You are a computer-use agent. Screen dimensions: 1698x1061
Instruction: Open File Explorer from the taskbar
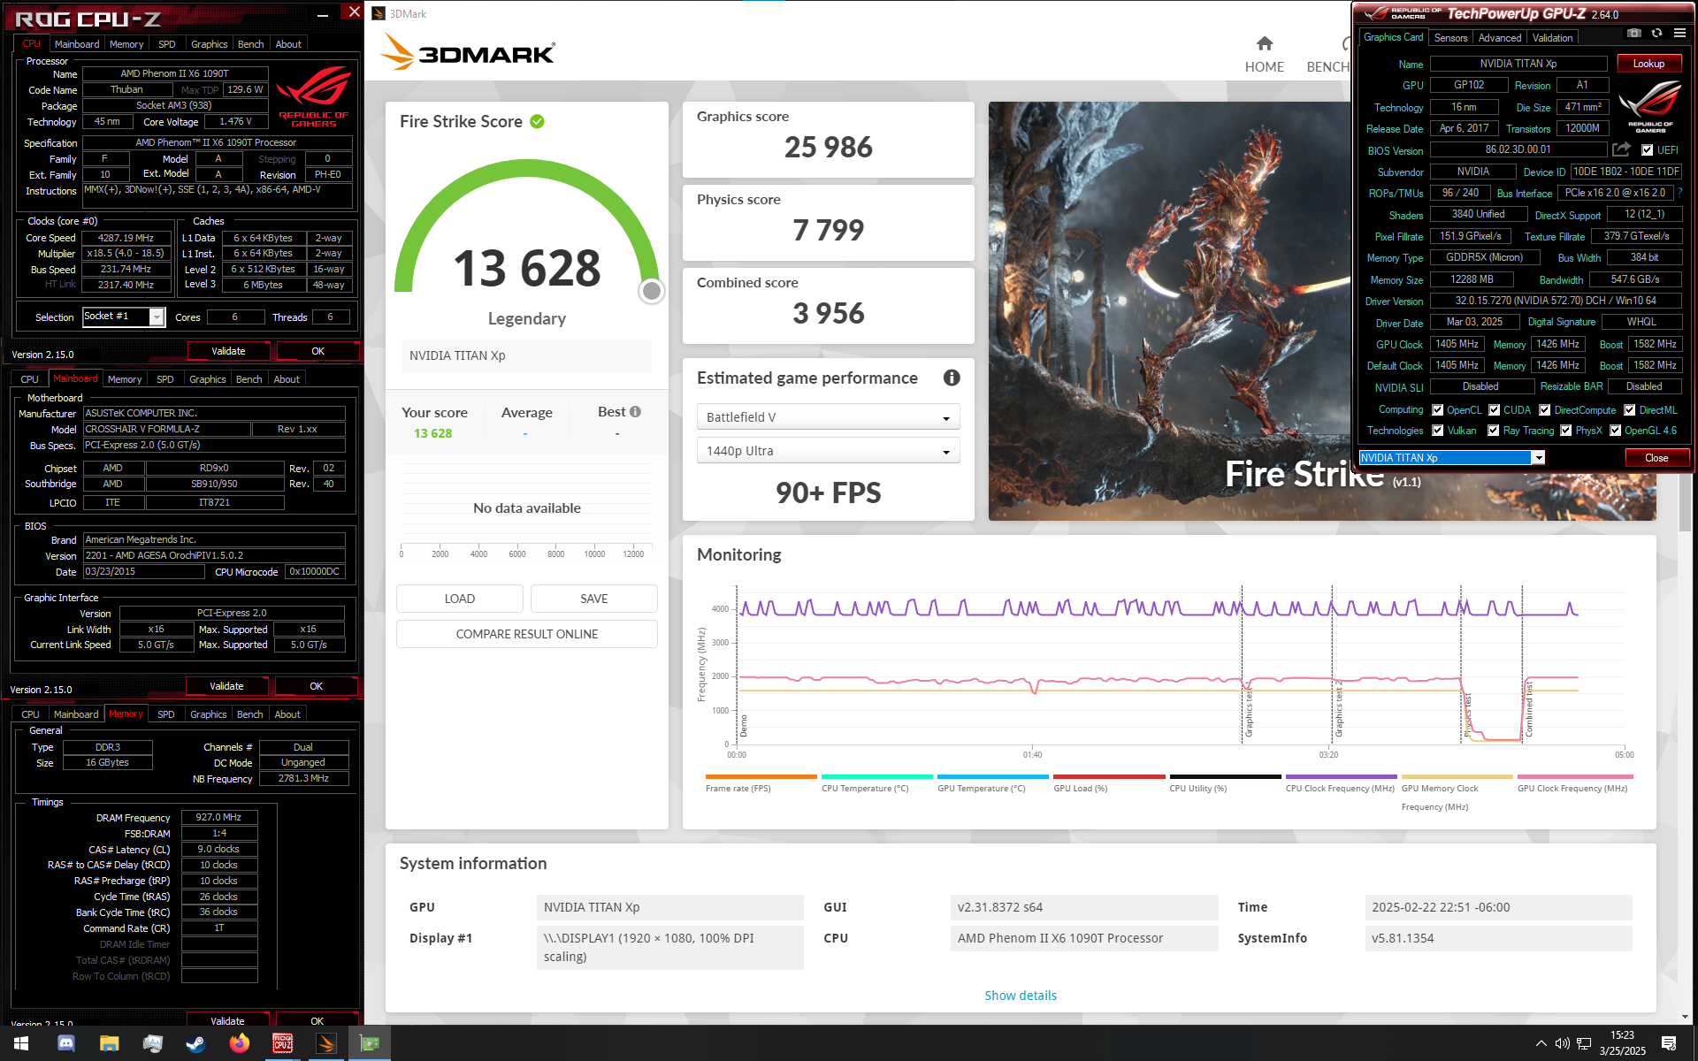109,1043
